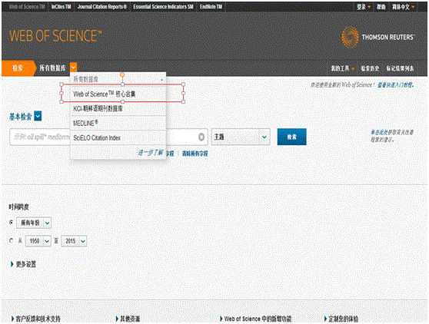Open 标记结果列表 marked list

(x=400, y=68)
